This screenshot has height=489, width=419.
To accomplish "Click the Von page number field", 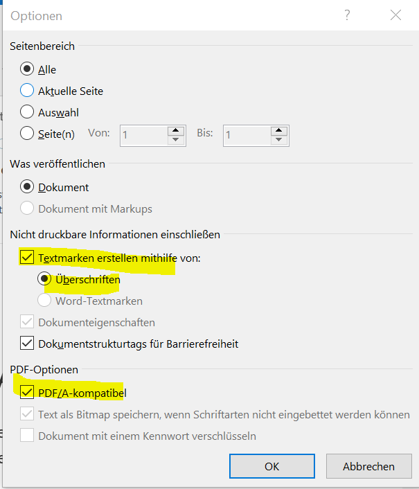I will tap(143, 134).
